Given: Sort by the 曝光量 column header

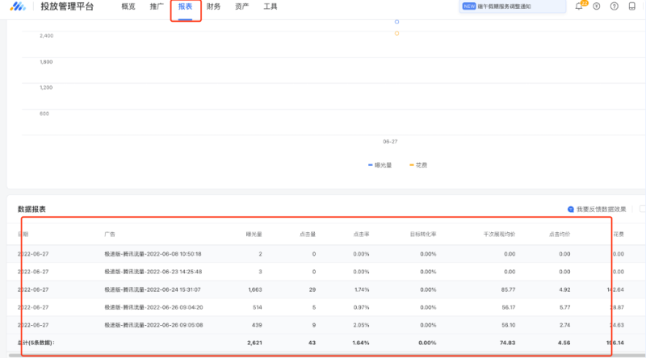Looking at the screenshot, I should 254,234.
